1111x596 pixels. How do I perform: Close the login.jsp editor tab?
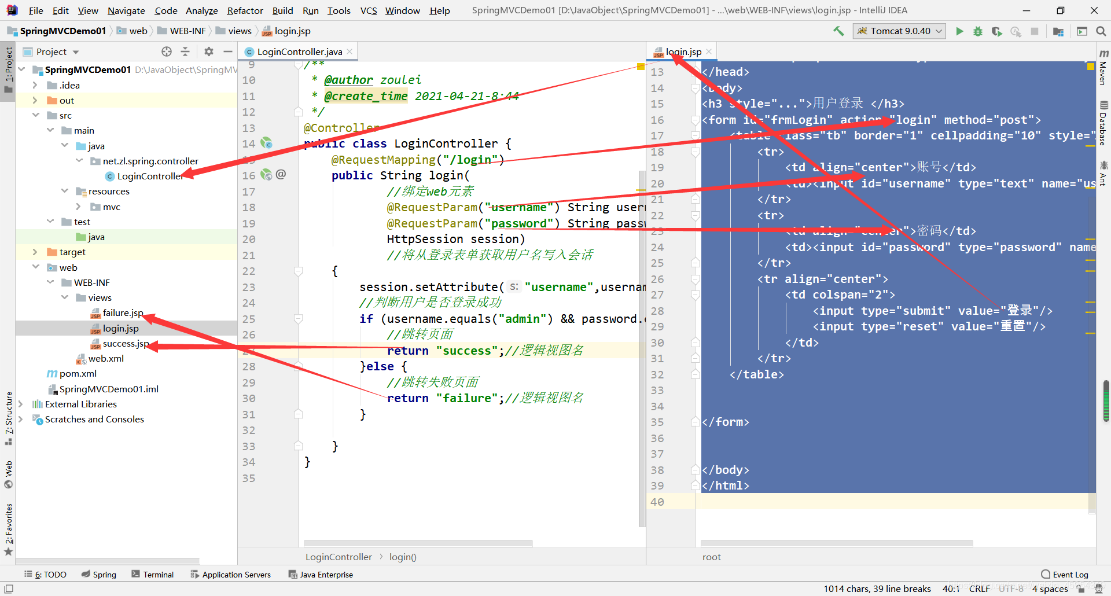[709, 51]
